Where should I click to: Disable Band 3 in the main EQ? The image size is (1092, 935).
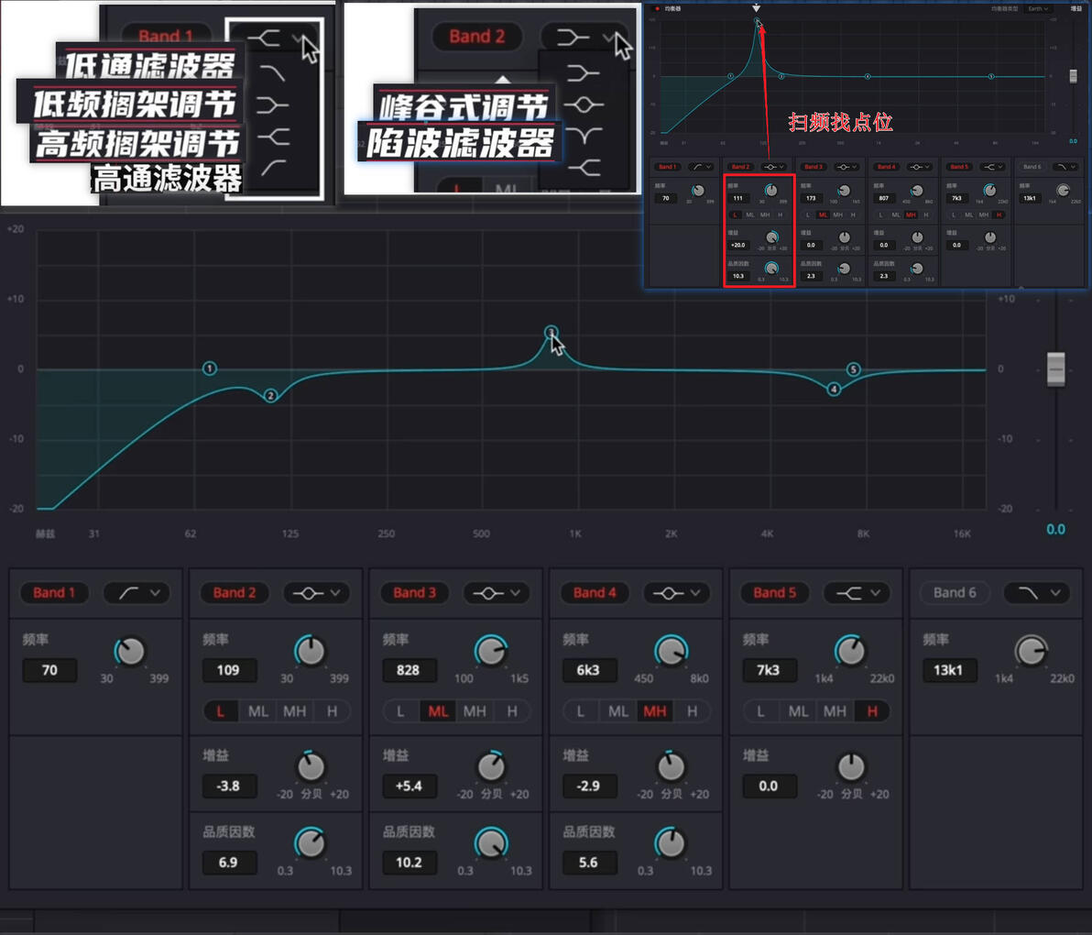coord(414,593)
